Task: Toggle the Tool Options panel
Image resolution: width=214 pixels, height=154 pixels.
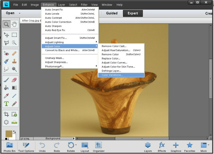Action: pyautogui.click(x=26, y=146)
